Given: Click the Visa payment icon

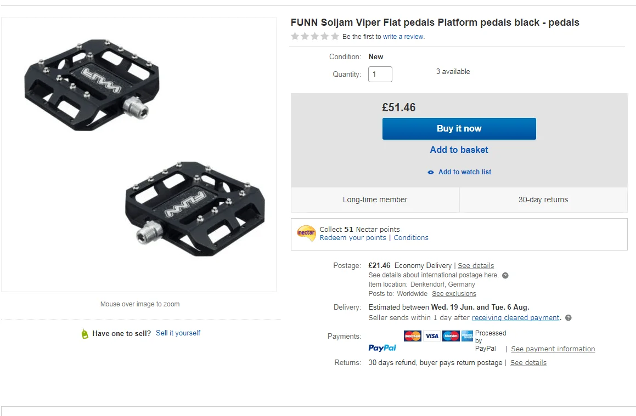Looking at the screenshot, I should [x=431, y=336].
